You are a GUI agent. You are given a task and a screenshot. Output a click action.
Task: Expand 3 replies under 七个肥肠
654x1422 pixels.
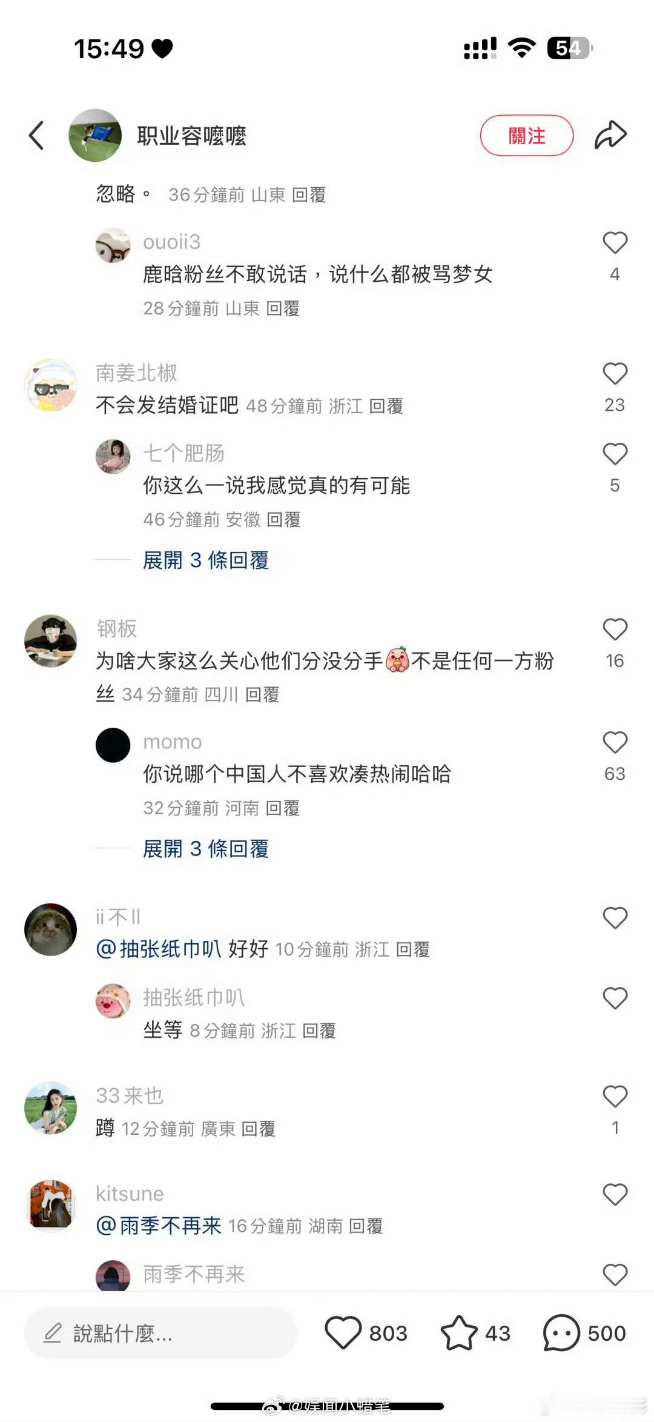206,560
